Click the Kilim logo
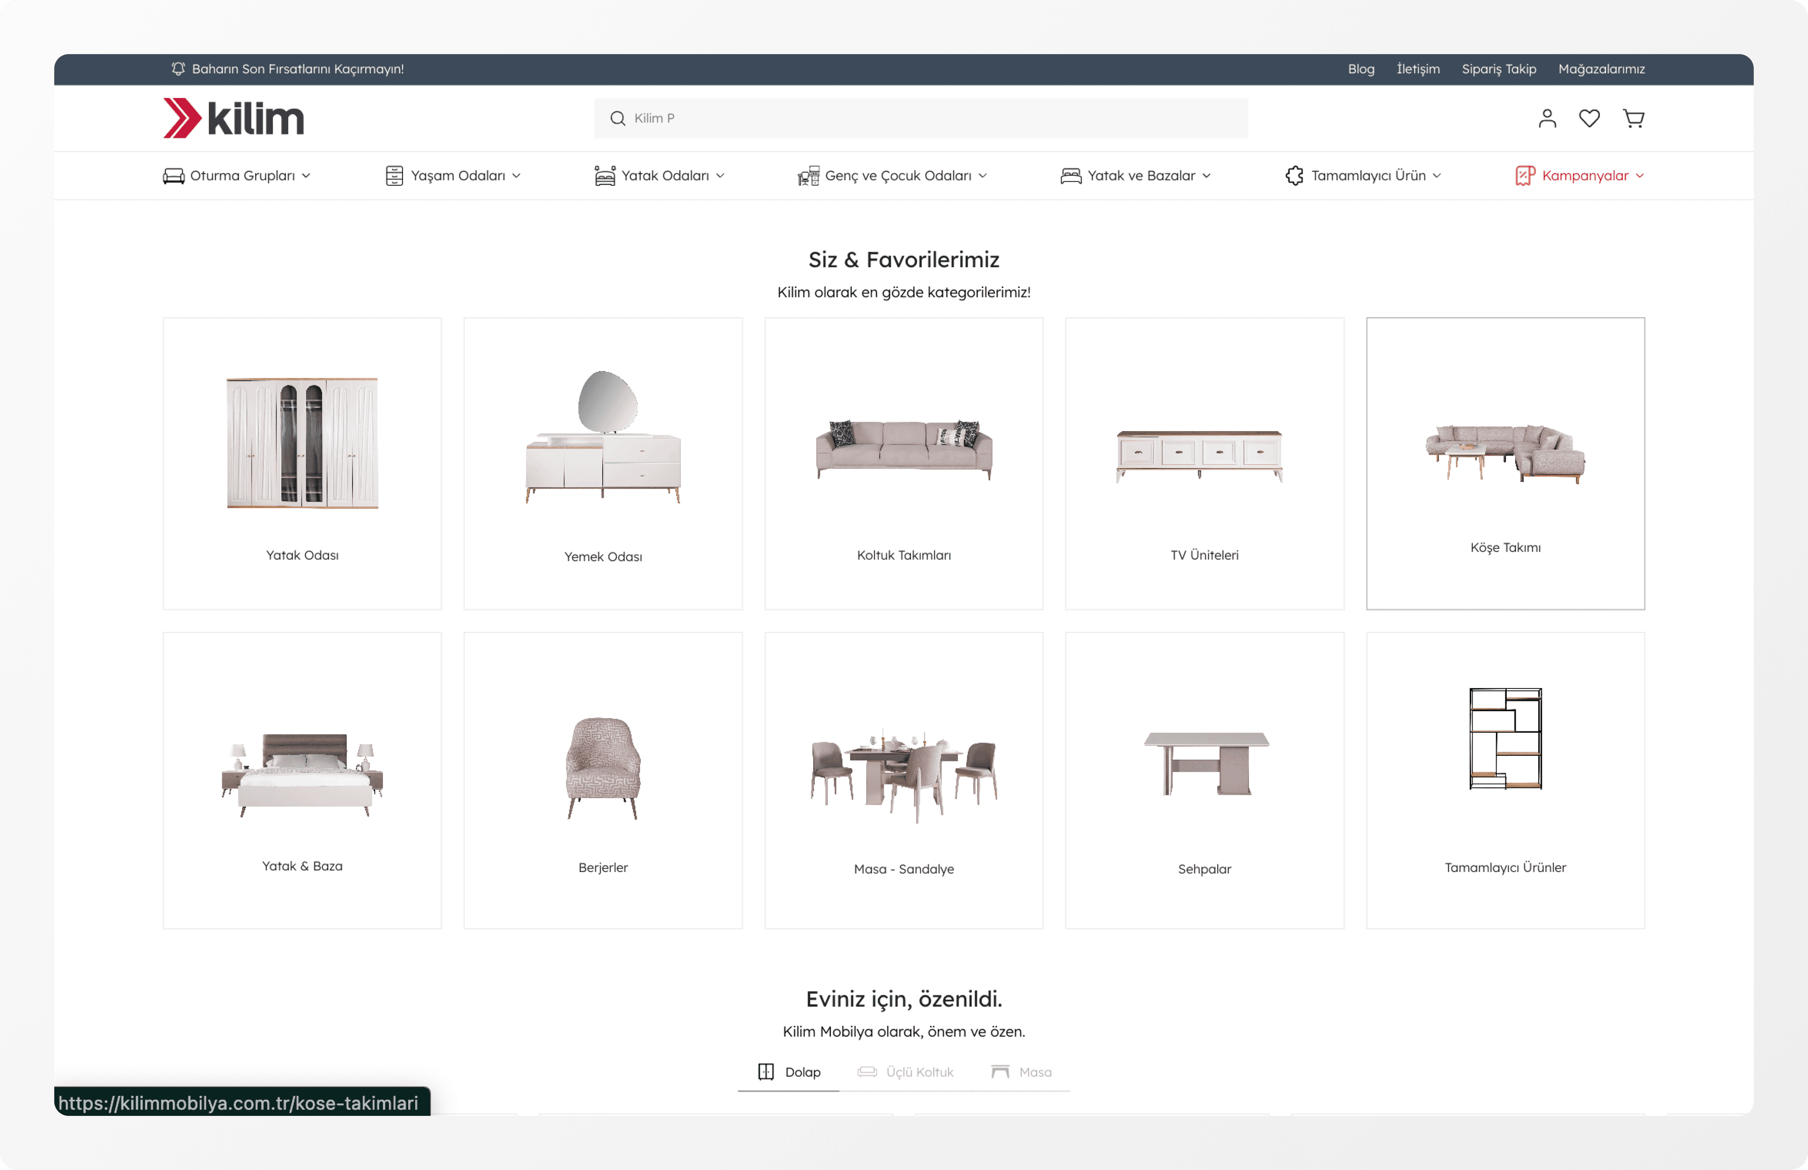Image resolution: width=1808 pixels, height=1170 pixels. coord(233,119)
